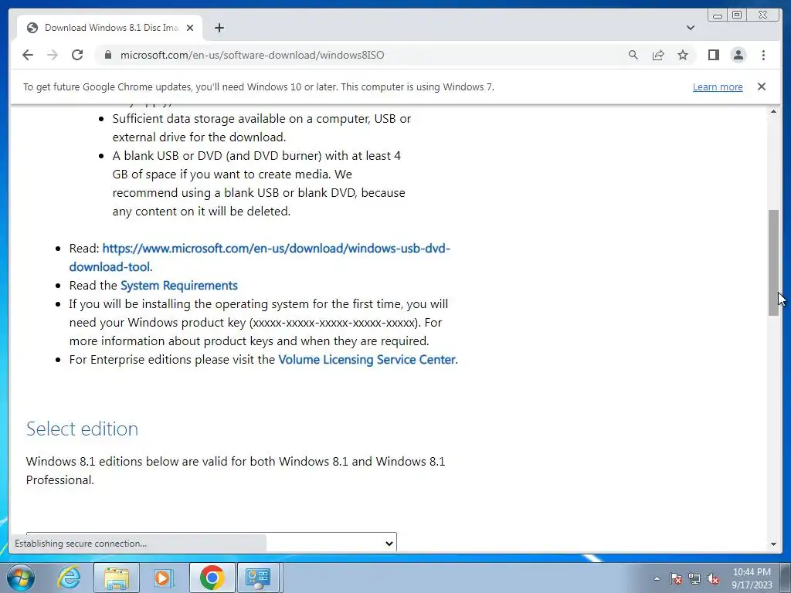This screenshot has width=791, height=593.
Task: Open Windows Explorer from taskbar
Action: pos(117,578)
